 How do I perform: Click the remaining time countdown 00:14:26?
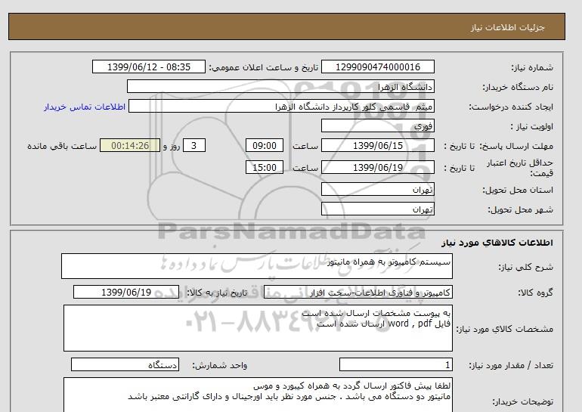click(130, 145)
